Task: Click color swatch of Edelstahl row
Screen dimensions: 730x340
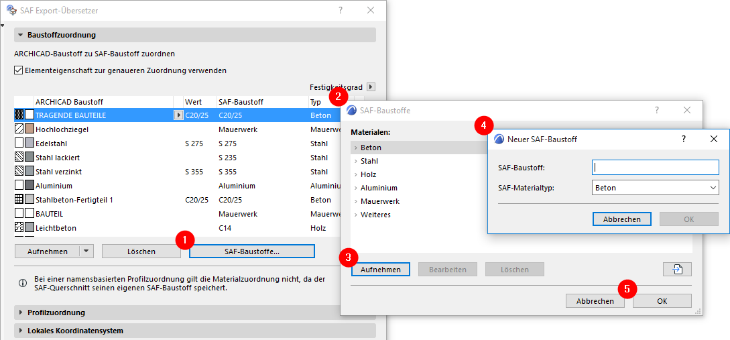Action: click(29, 144)
